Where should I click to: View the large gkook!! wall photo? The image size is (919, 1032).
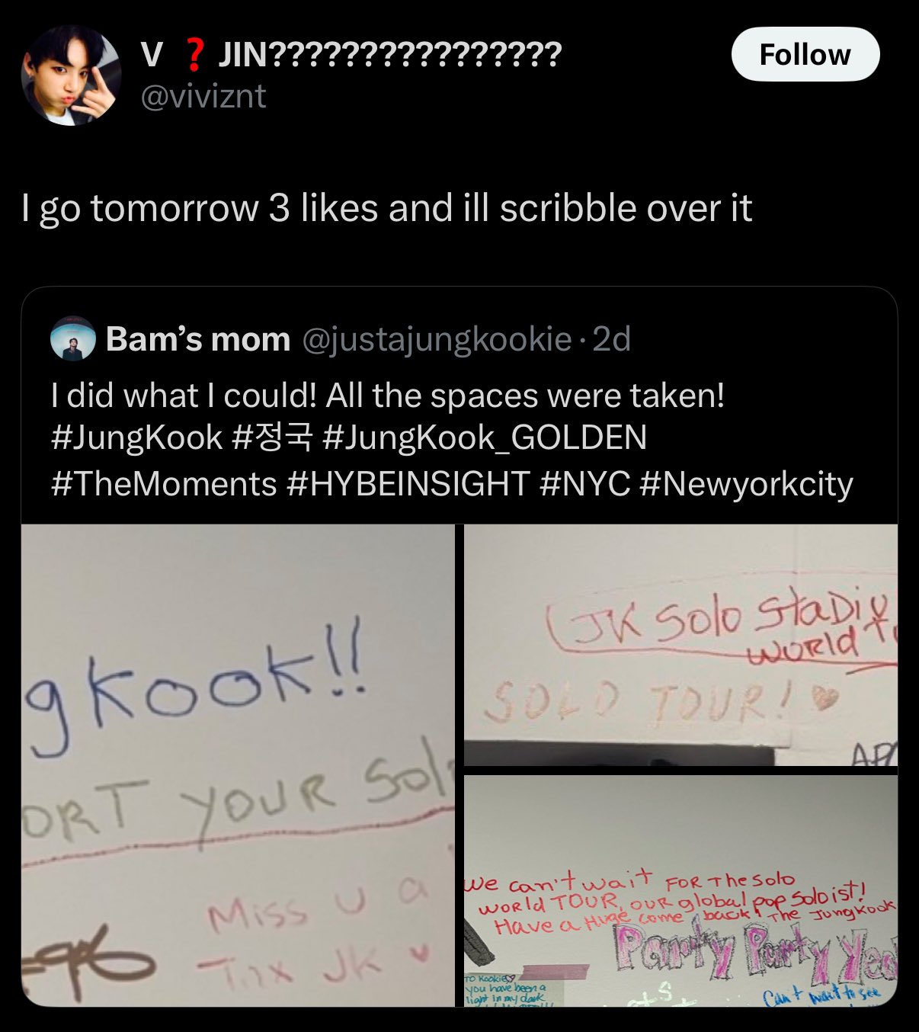click(238, 765)
